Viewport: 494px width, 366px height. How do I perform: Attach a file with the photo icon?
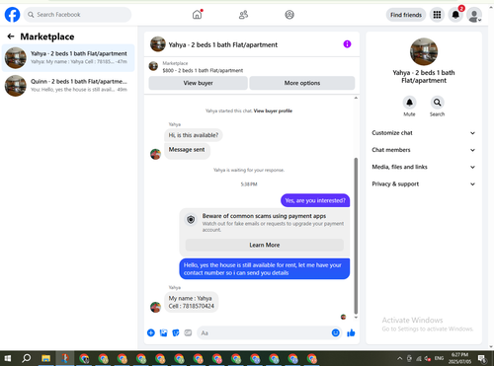pyautogui.click(x=163, y=332)
